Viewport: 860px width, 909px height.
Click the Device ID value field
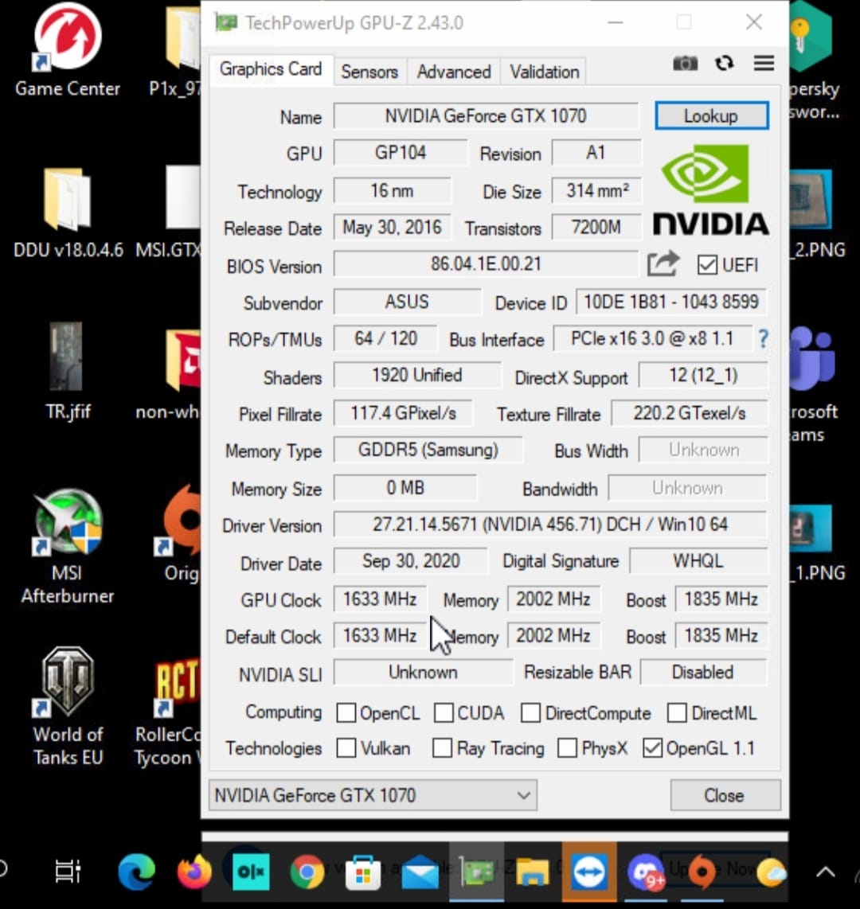click(671, 302)
